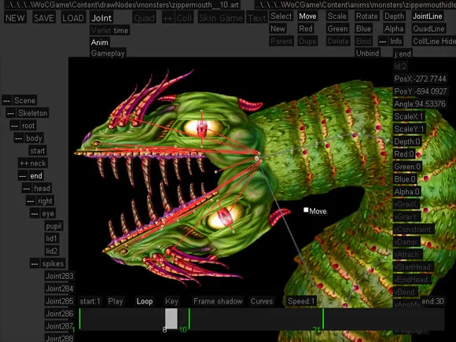Click the New joint button
This screenshot has width=456, height=342.
[x=278, y=28]
